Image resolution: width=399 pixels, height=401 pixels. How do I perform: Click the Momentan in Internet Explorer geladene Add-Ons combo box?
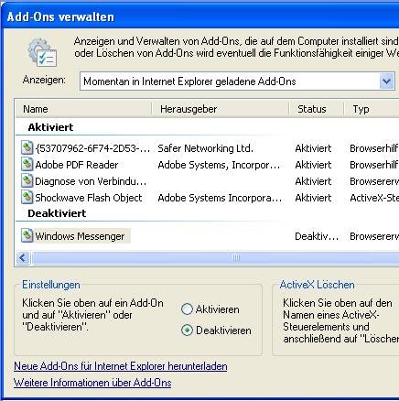[x=237, y=81]
